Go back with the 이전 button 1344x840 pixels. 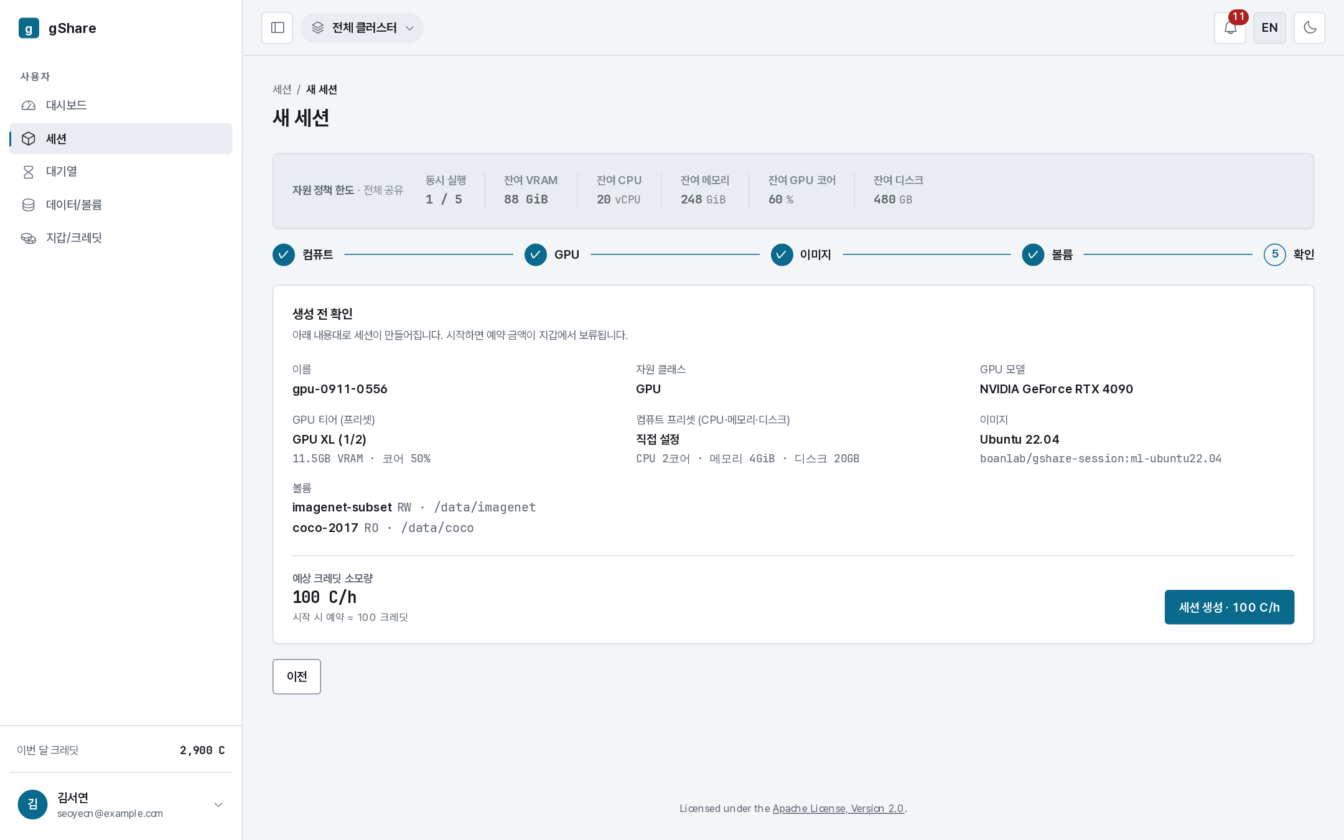[297, 676]
